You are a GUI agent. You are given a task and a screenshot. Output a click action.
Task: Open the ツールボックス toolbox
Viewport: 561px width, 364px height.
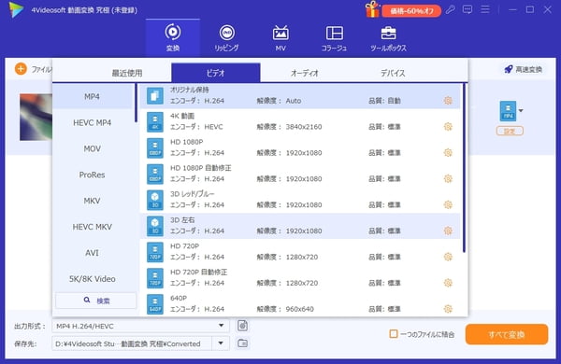tap(388, 38)
